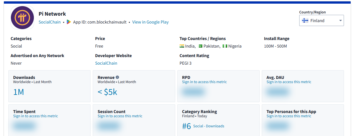
Task: Click the blurred Top Personas metric value
Action: click(277, 126)
